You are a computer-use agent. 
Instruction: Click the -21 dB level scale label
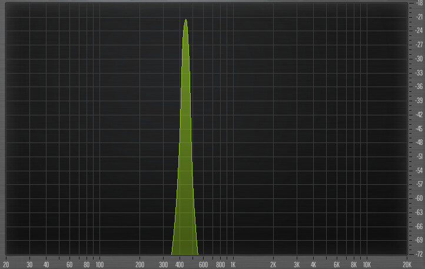(x=419, y=16)
